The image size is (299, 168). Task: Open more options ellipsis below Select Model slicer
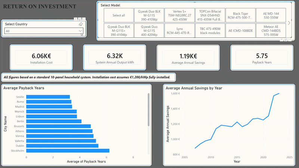290,40
